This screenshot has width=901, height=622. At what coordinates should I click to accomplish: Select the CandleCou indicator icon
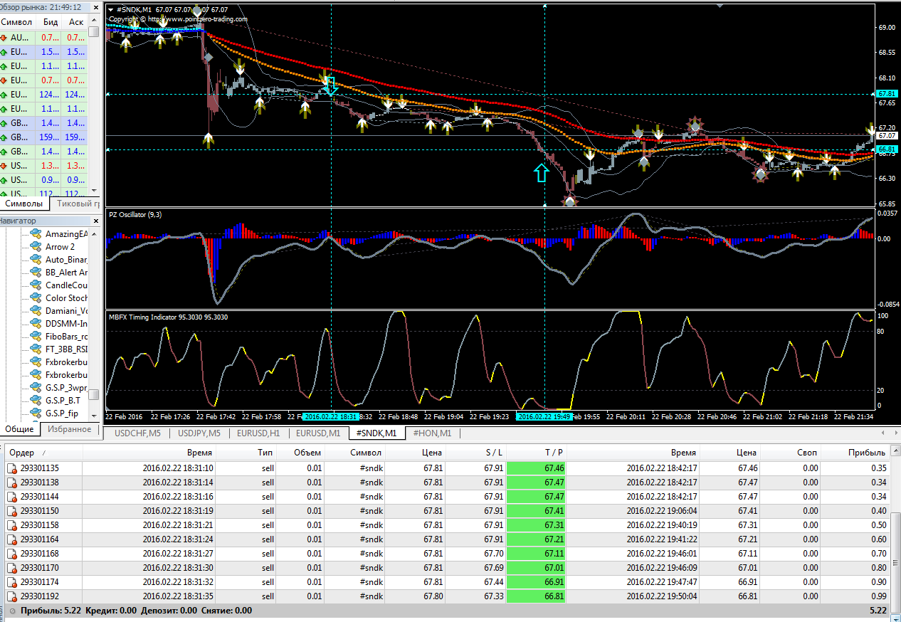(x=35, y=285)
